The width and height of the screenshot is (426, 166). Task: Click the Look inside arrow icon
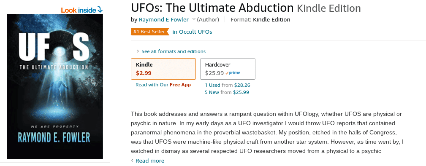100,10
